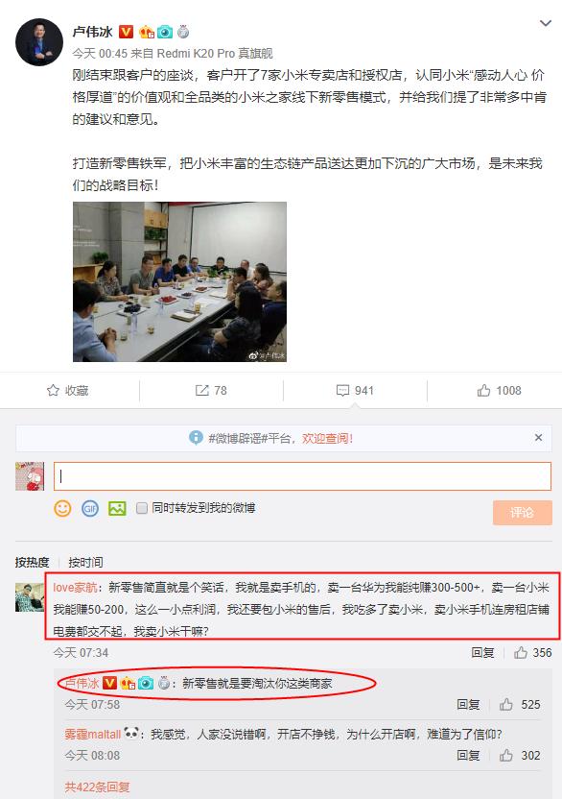Screen dimensions: 562x799
Task: Open the meeting room photo thumbnail
Action: click(x=179, y=281)
